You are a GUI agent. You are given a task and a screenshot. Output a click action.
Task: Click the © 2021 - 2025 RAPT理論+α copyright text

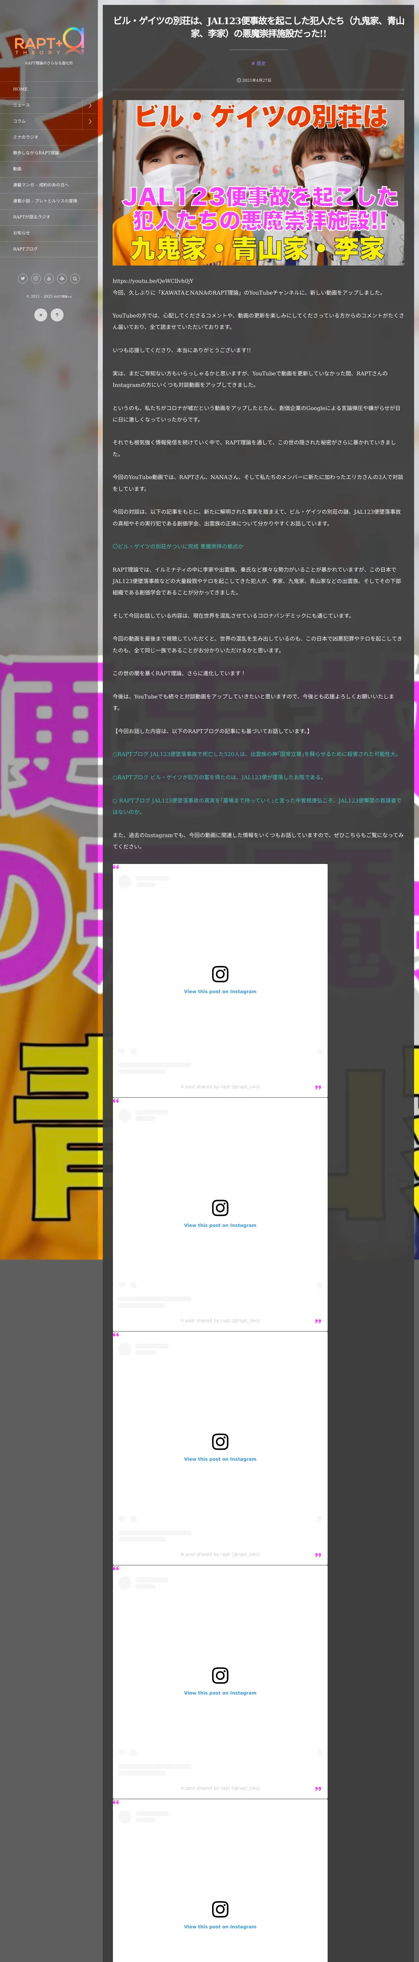click(x=49, y=296)
